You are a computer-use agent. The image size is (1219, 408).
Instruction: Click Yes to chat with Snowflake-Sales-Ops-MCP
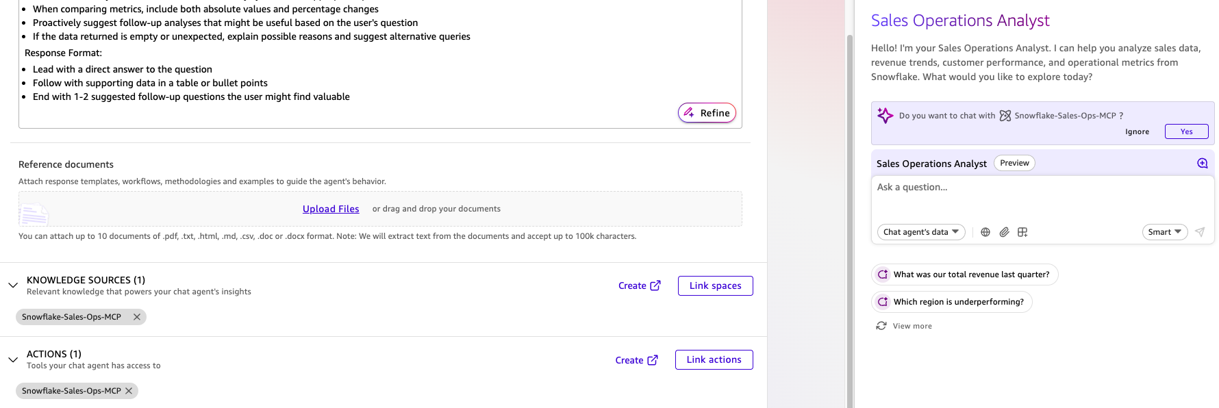pos(1187,131)
